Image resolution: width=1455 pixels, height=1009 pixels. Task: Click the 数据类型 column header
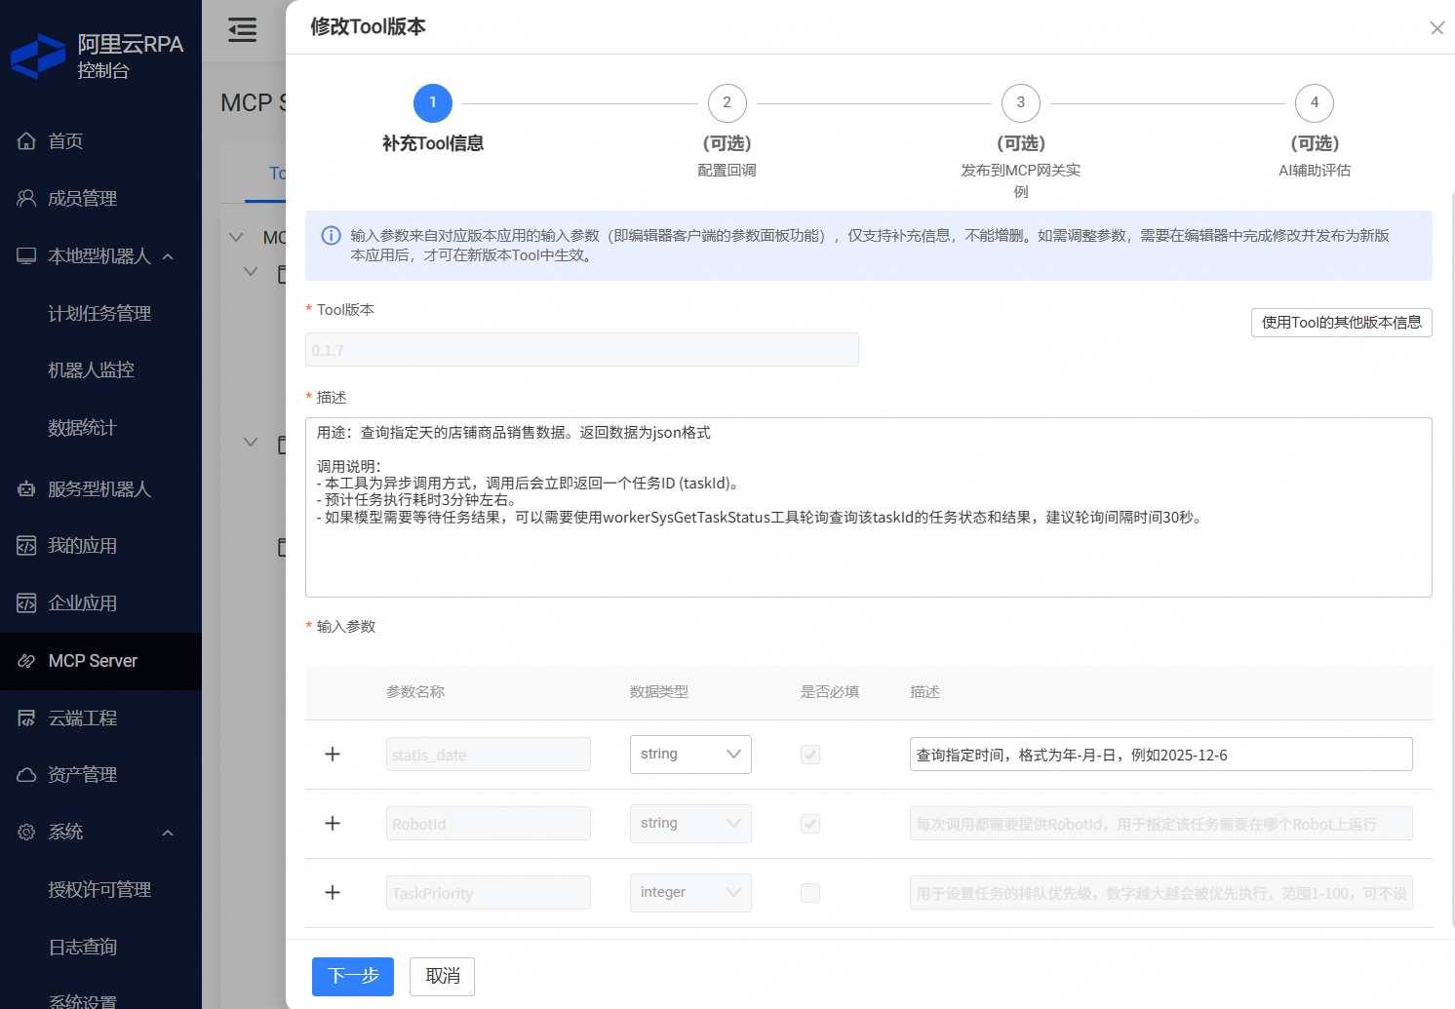coord(659,692)
